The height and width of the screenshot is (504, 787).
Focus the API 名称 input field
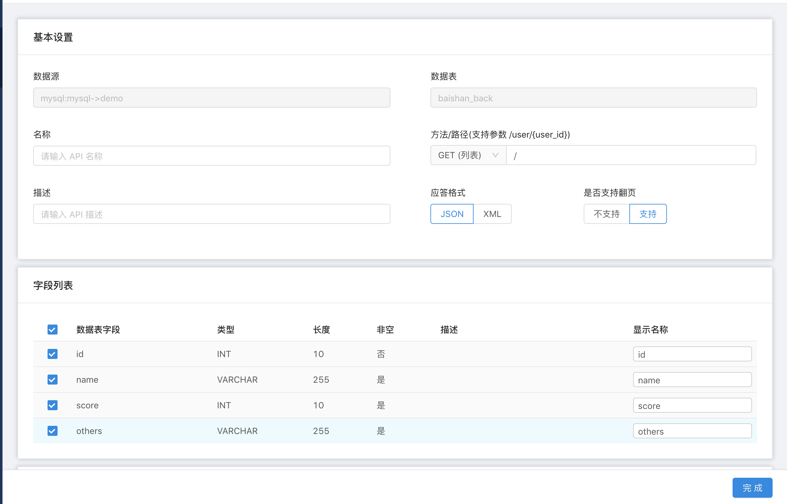pyautogui.click(x=211, y=156)
